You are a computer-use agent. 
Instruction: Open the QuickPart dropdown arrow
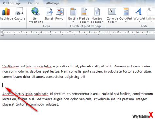(x=126, y=22)
